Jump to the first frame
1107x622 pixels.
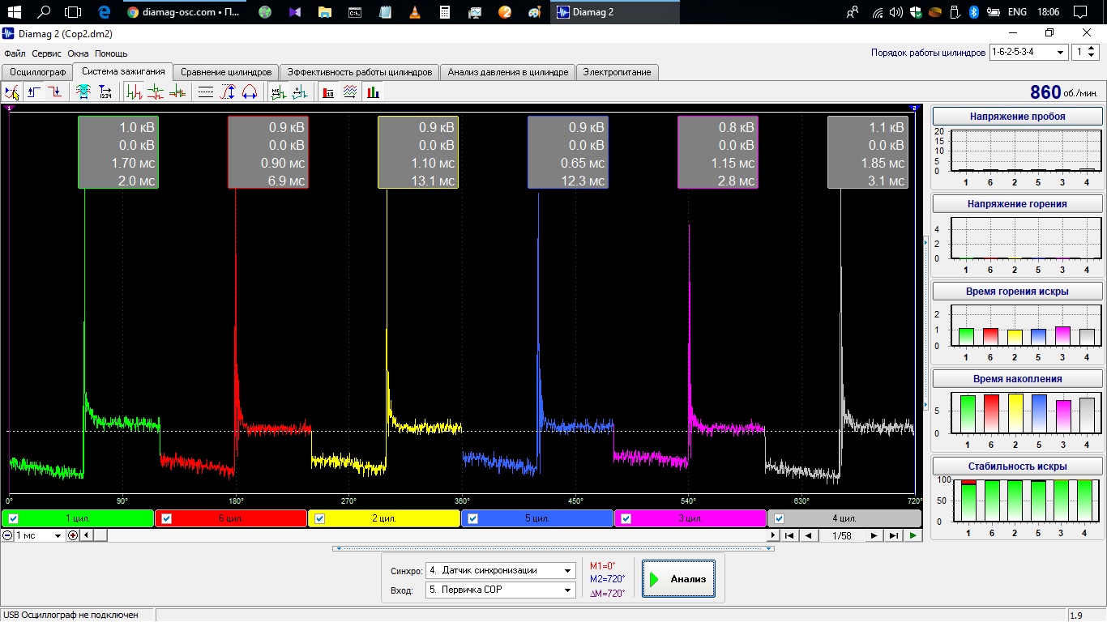click(789, 535)
